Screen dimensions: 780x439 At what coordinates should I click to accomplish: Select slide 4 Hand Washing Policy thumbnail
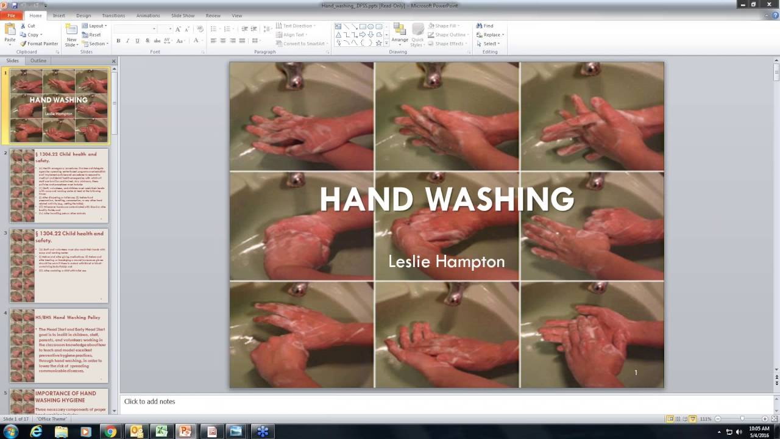(x=58, y=345)
